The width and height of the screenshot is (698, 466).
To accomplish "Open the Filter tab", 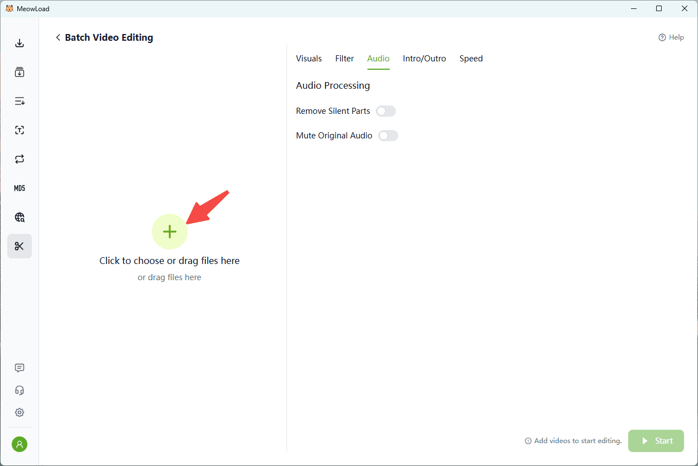I will click(345, 59).
